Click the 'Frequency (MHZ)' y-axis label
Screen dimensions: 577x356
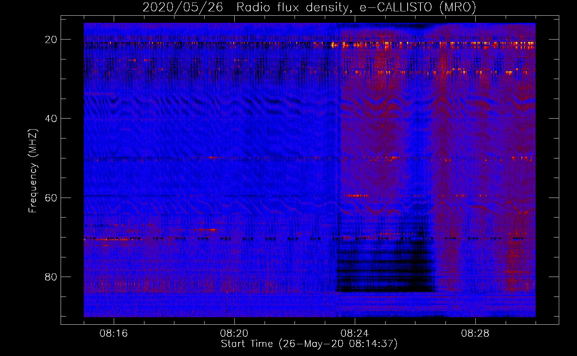[33, 171]
